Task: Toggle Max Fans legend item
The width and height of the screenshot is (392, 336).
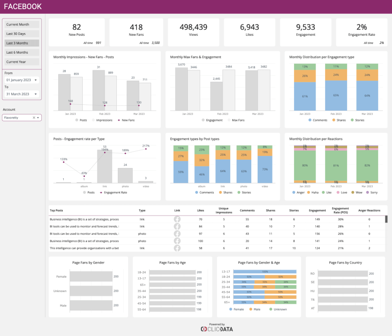Action: [236, 120]
